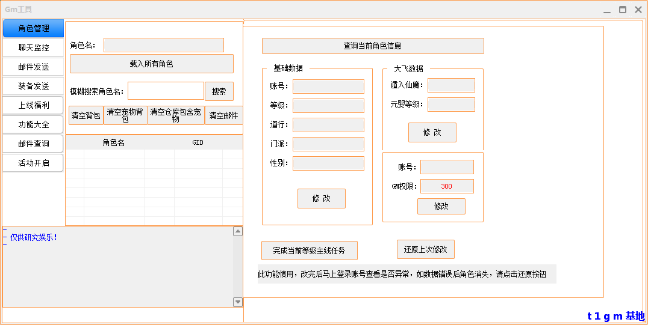Screen dimensions: 648x325
Task: Maximize the Gm工具 window
Action: pyautogui.click(x=623, y=10)
